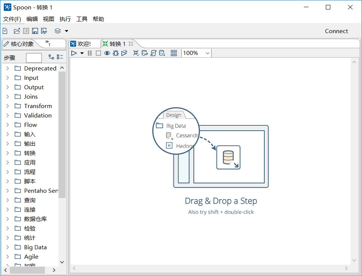Switch to the 核心对象 tab

point(19,44)
